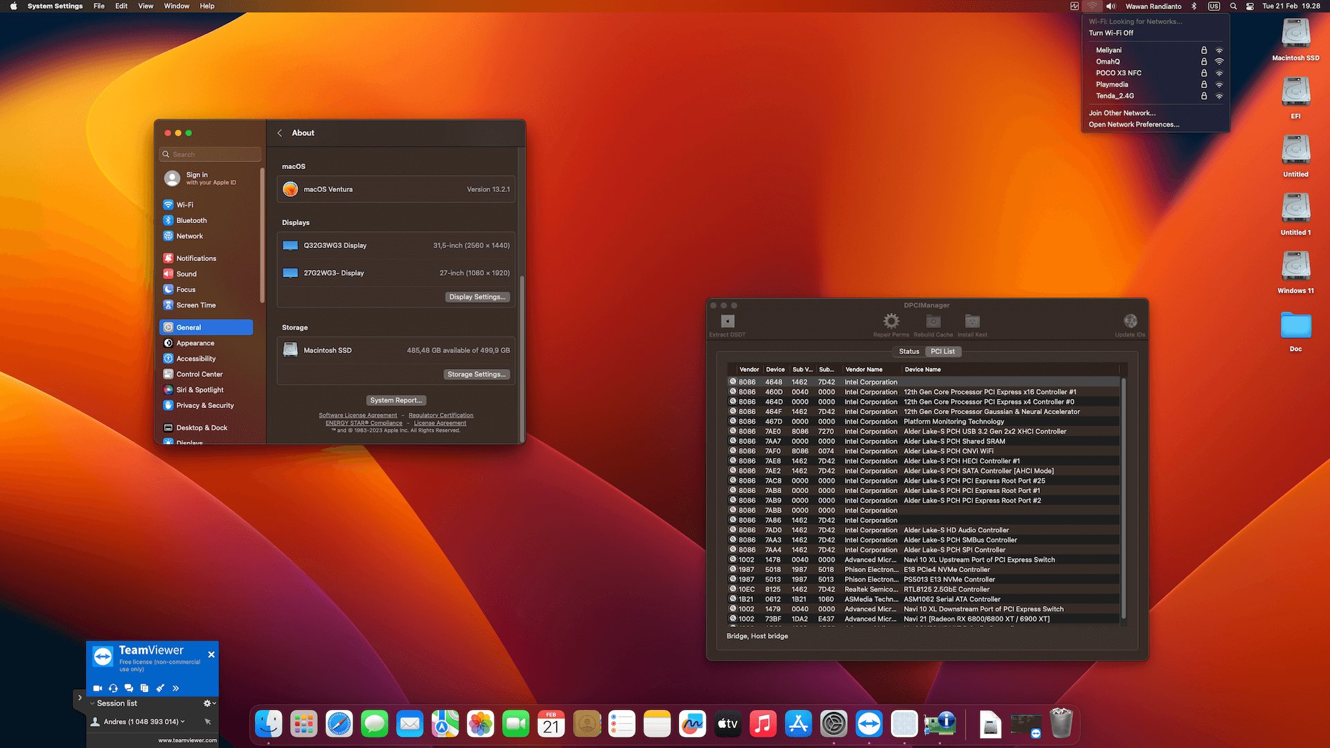1330x748 pixels.
Task: Click TeamViewer headset audio icon
Action: (x=113, y=688)
